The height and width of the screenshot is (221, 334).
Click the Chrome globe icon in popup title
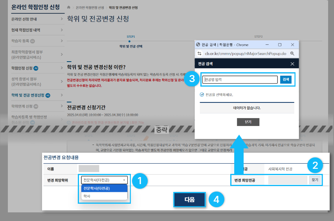(x=198, y=44)
